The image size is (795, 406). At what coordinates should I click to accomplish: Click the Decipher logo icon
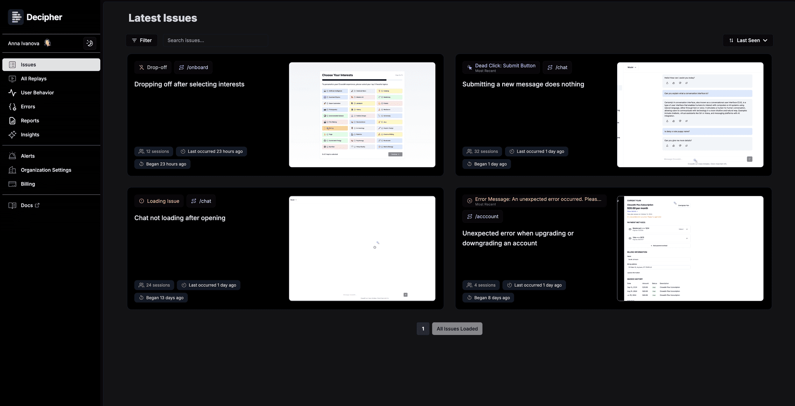(x=16, y=17)
